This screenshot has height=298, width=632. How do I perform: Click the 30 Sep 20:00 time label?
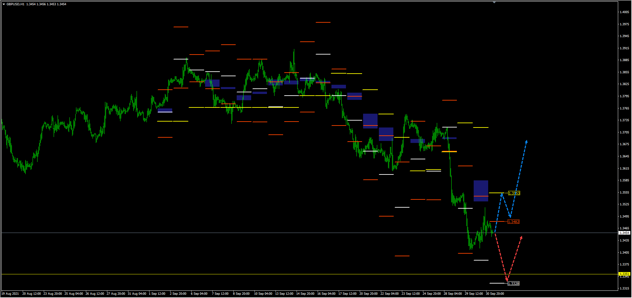click(495, 294)
